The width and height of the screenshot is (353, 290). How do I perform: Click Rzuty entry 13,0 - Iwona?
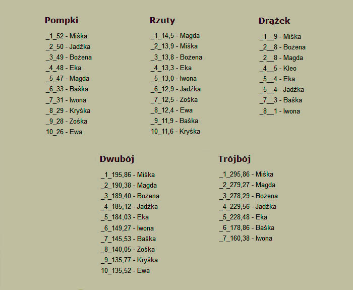pyautogui.click(x=173, y=79)
